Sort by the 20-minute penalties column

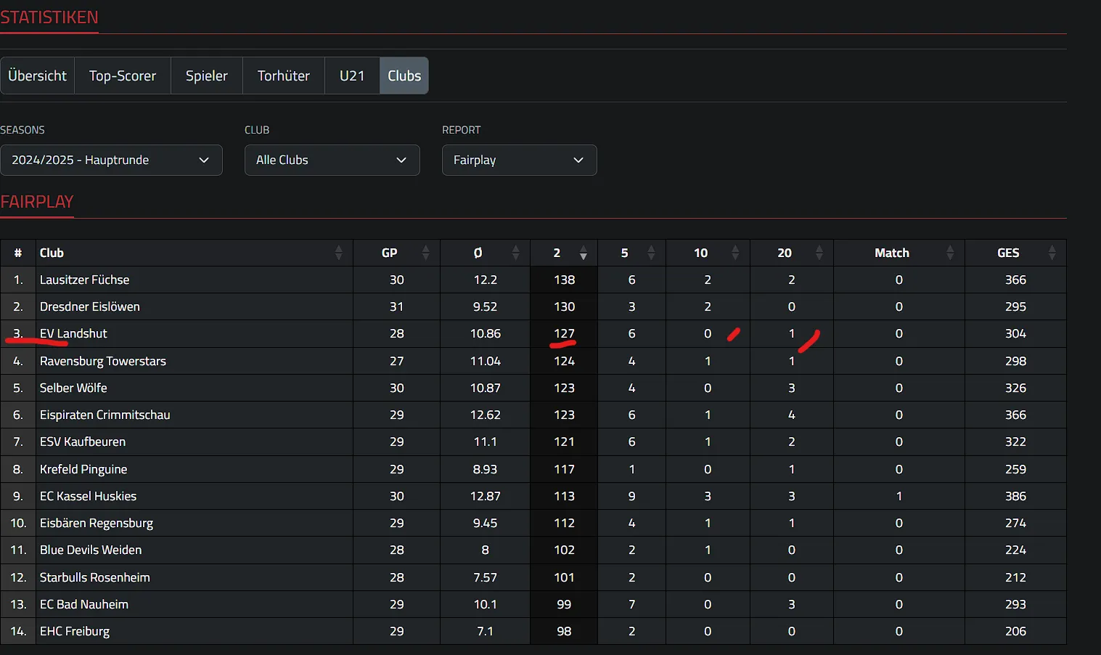791,253
